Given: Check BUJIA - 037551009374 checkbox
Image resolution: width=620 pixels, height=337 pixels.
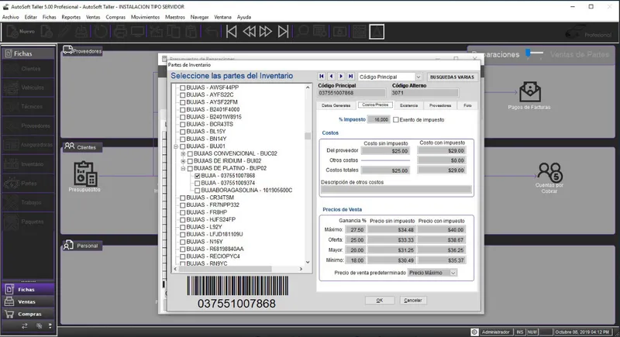Looking at the screenshot, I should tap(198, 184).
